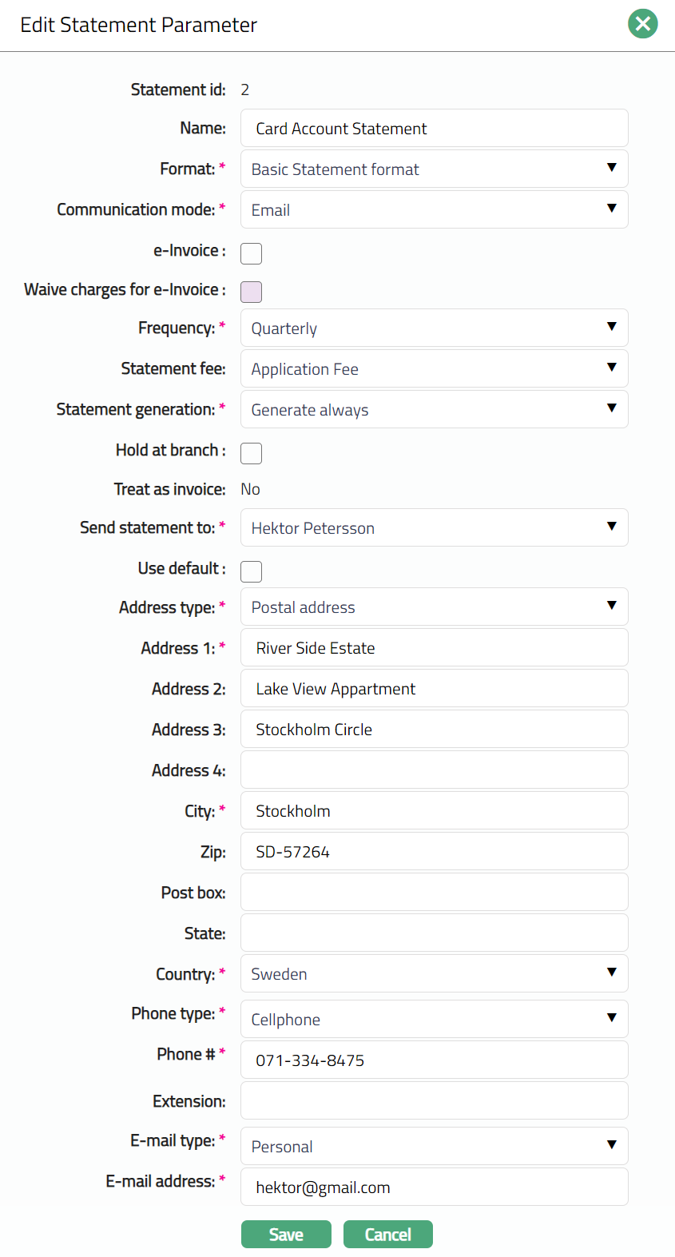The width and height of the screenshot is (675, 1257).
Task: Open the Frequency dropdown showing Quarterly
Action: [434, 328]
